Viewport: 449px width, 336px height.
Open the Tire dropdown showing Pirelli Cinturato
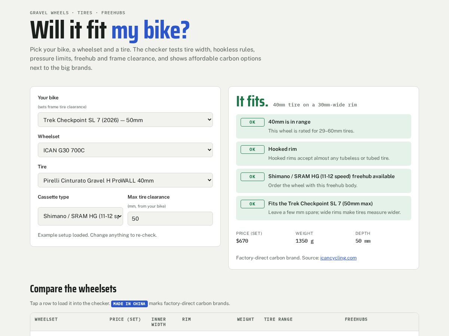pyautogui.click(x=125, y=180)
